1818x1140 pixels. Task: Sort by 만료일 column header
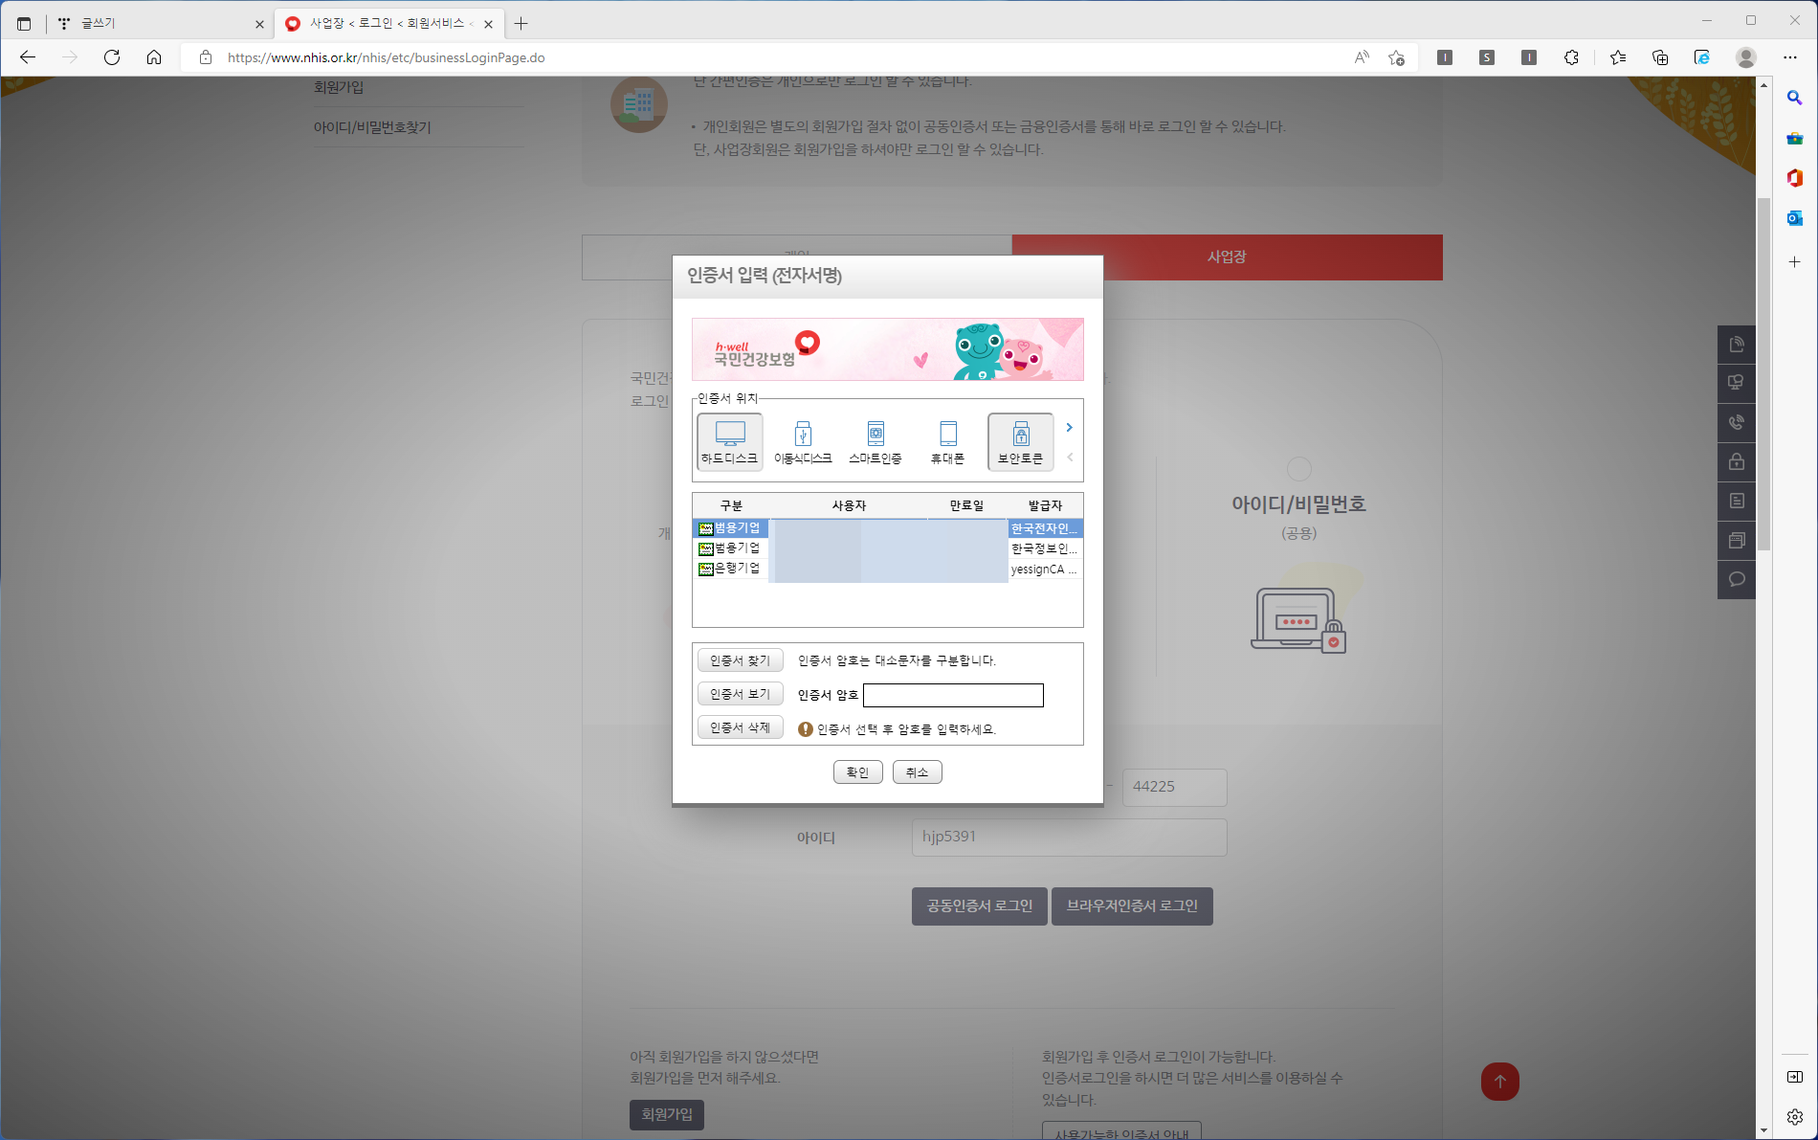[966, 505]
